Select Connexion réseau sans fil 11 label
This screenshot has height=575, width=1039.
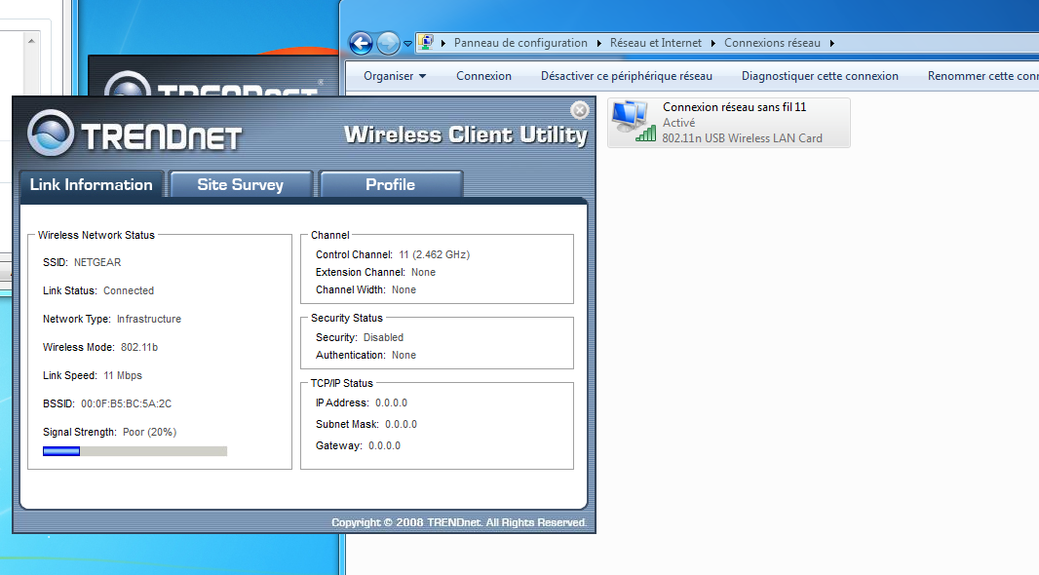[x=734, y=107]
